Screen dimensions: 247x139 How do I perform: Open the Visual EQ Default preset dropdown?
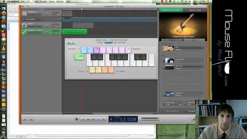pos(189,95)
